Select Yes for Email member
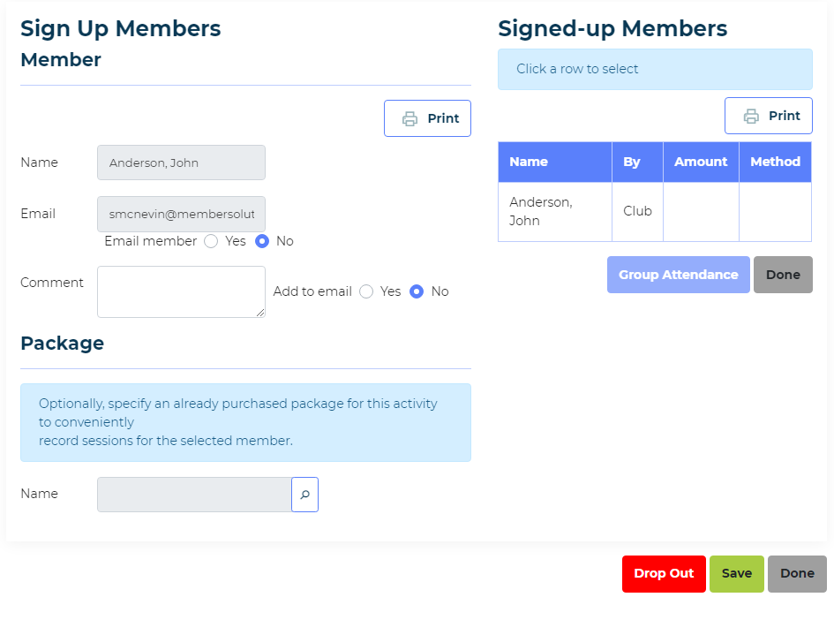This screenshot has width=834, height=635. [x=211, y=241]
